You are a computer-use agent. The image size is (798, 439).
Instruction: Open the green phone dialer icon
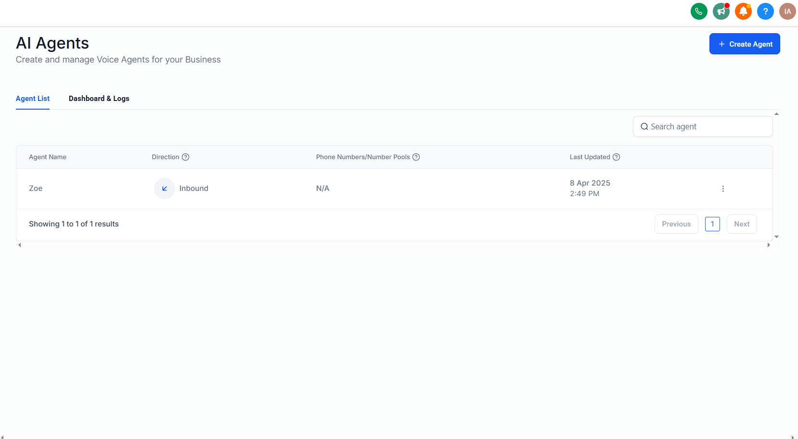click(x=699, y=11)
